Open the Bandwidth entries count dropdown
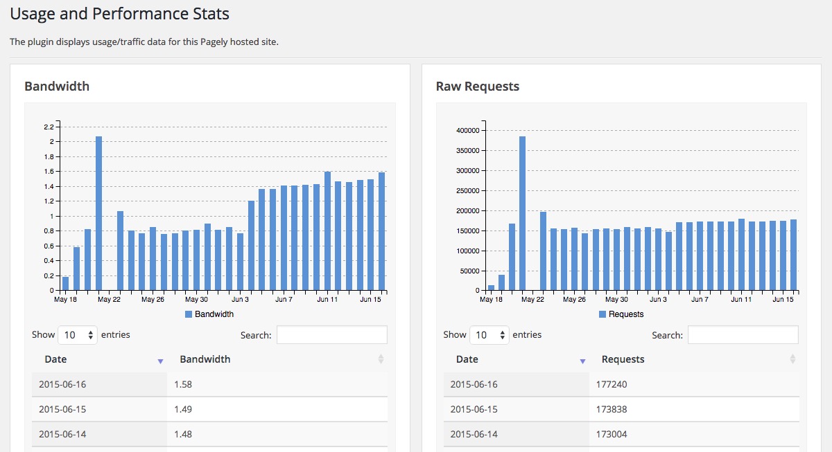Screen dimensions: 832x452 78,335
